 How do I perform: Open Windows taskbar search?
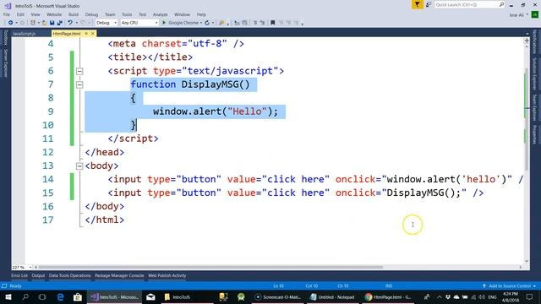pyautogui.click(x=25, y=296)
